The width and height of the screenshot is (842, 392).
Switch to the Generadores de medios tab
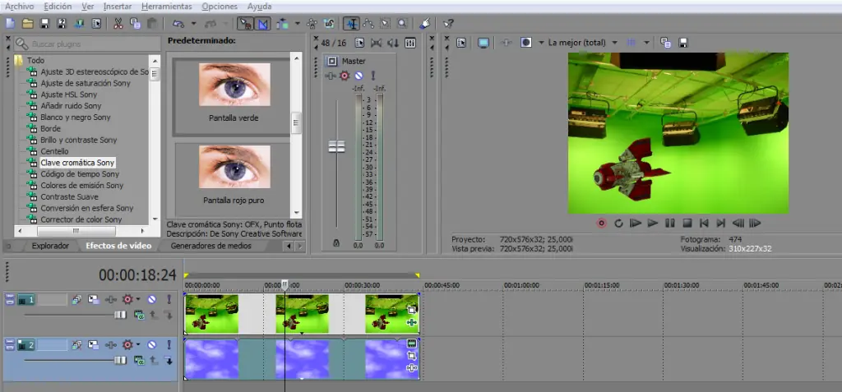211,246
